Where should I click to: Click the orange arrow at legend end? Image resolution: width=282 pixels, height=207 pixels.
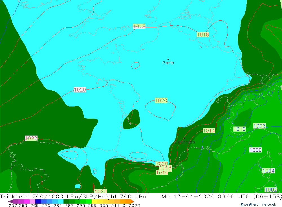133,201
